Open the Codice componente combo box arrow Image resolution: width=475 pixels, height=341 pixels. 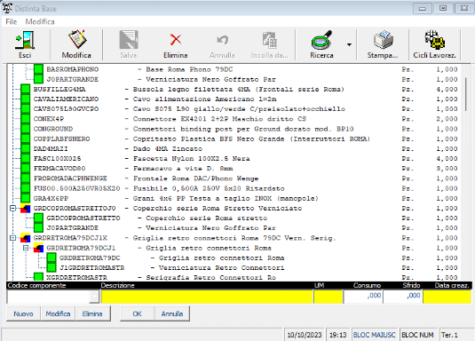[x=94, y=297]
